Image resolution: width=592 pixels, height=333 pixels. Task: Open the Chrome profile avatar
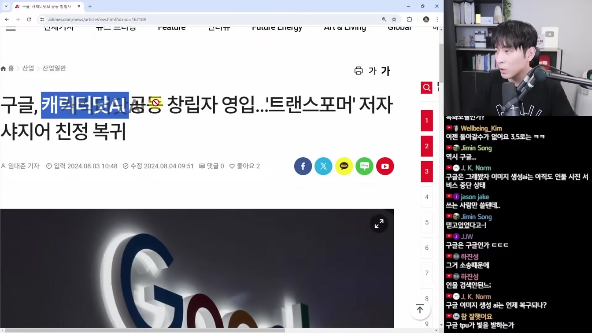coord(426,19)
